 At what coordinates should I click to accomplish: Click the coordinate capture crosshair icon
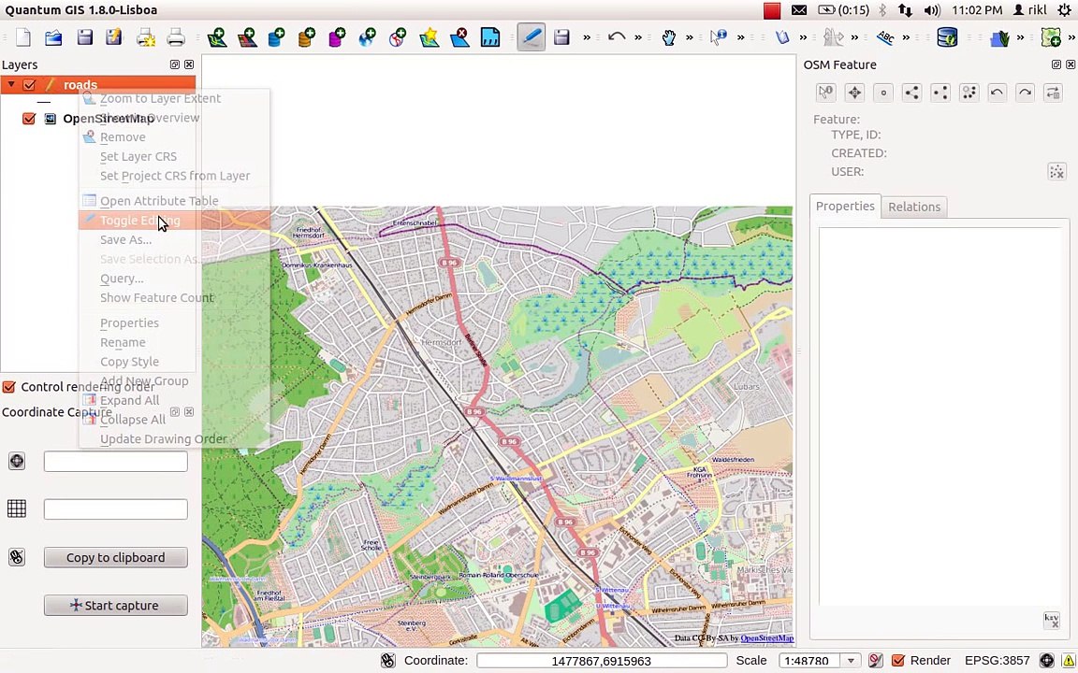(x=17, y=461)
